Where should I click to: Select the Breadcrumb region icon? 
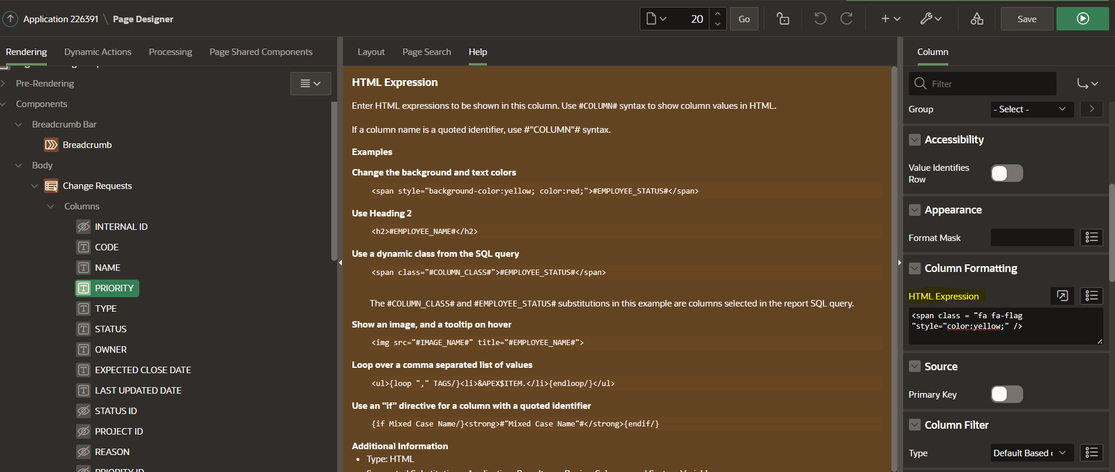(52, 144)
